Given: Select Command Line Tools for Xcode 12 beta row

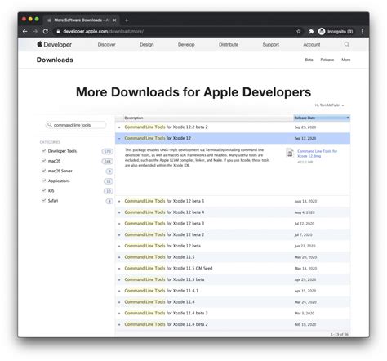Looking at the screenshot, I should [233, 246].
